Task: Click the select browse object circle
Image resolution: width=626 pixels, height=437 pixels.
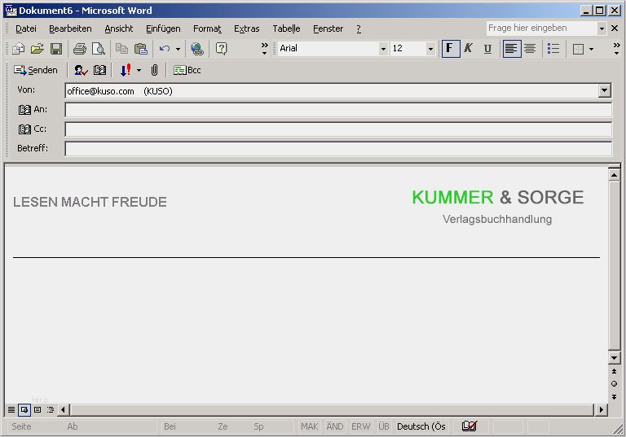Action: coord(614,383)
